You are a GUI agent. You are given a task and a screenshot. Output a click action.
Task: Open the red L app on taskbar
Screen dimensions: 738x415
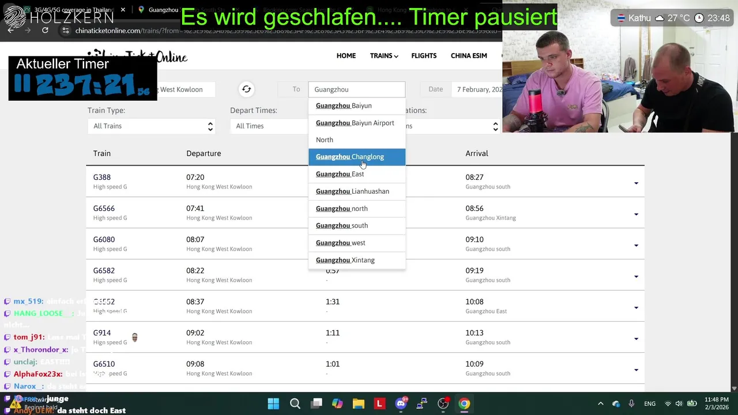[379, 403]
